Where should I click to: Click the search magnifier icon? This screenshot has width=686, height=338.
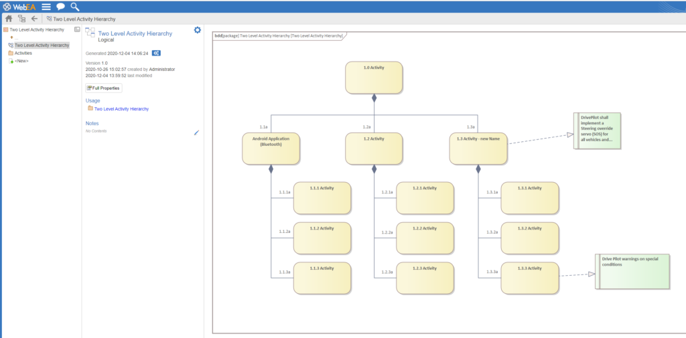(x=75, y=7)
